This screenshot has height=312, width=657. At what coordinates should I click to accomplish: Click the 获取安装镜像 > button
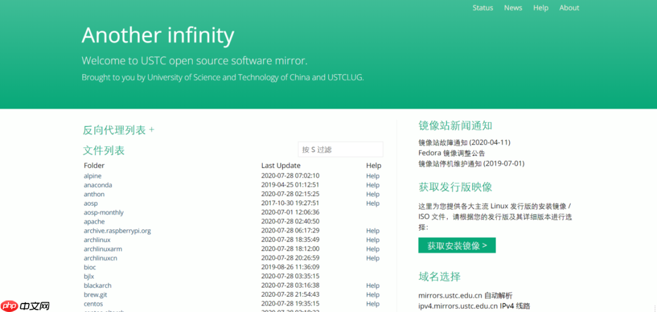(x=457, y=245)
